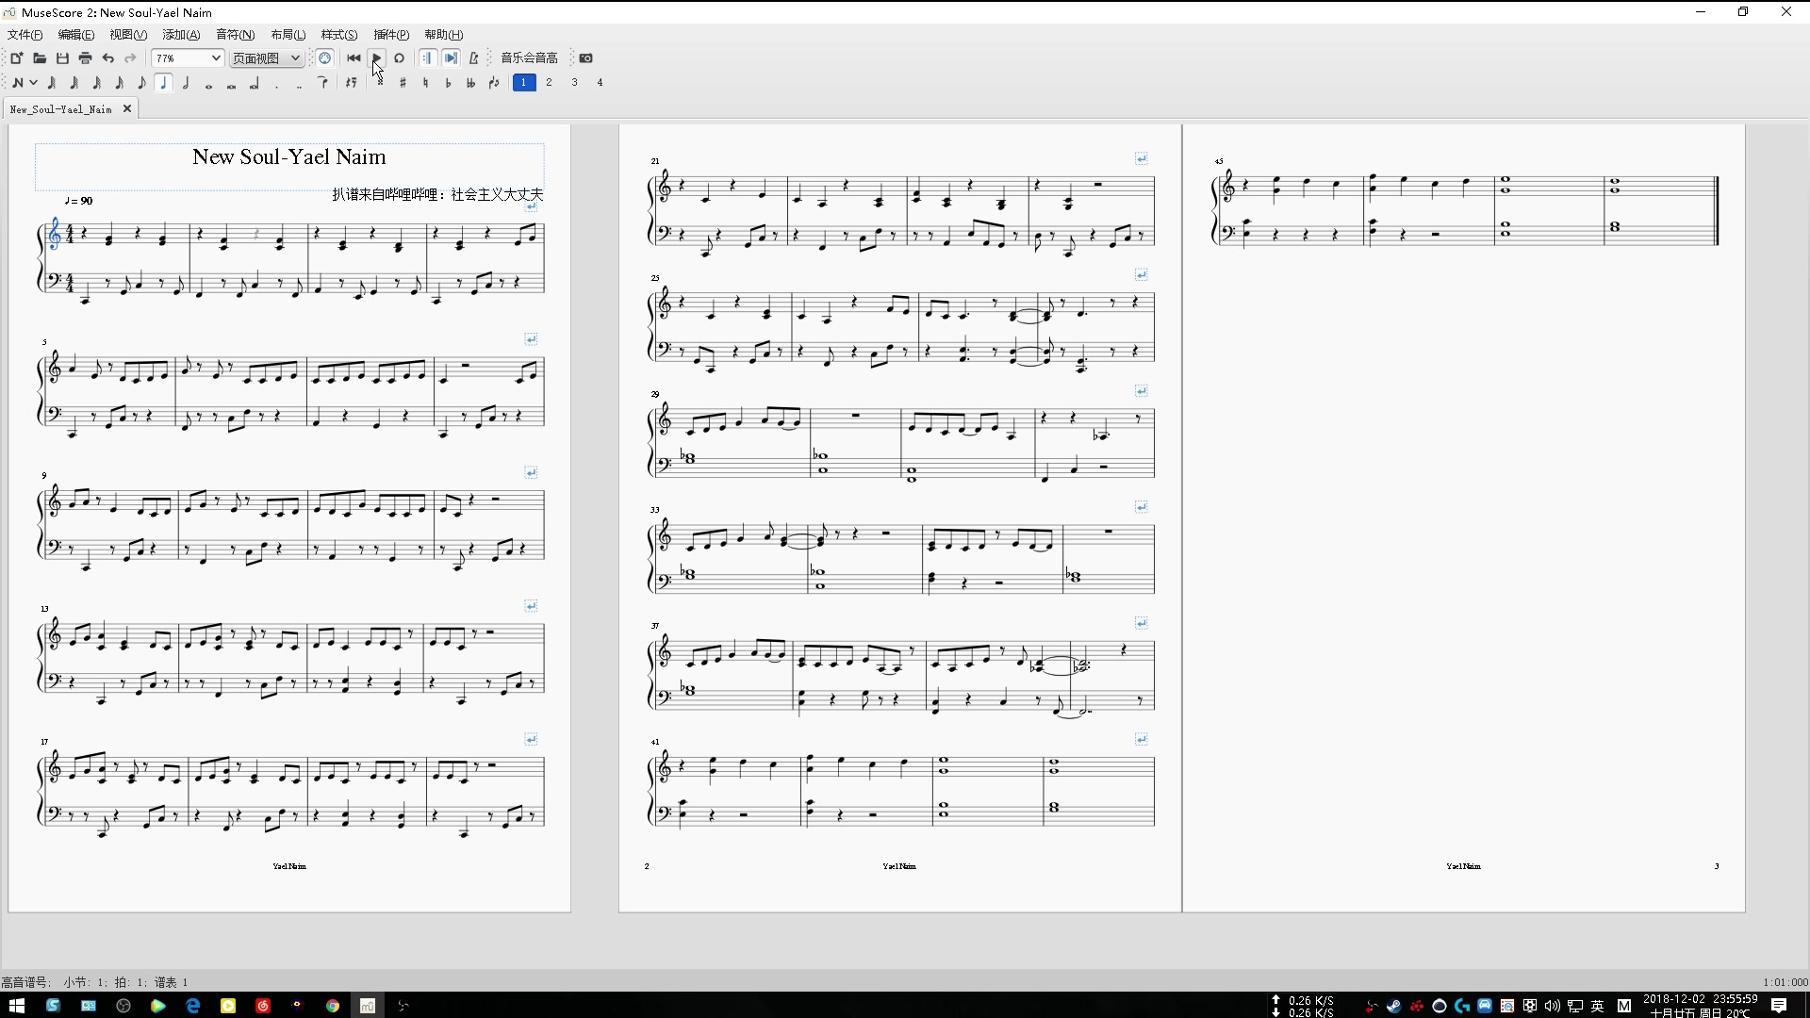Rewind playback to start

coord(354,58)
